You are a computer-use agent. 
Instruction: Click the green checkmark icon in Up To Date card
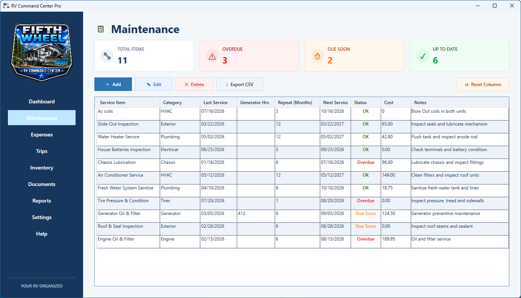(x=423, y=56)
